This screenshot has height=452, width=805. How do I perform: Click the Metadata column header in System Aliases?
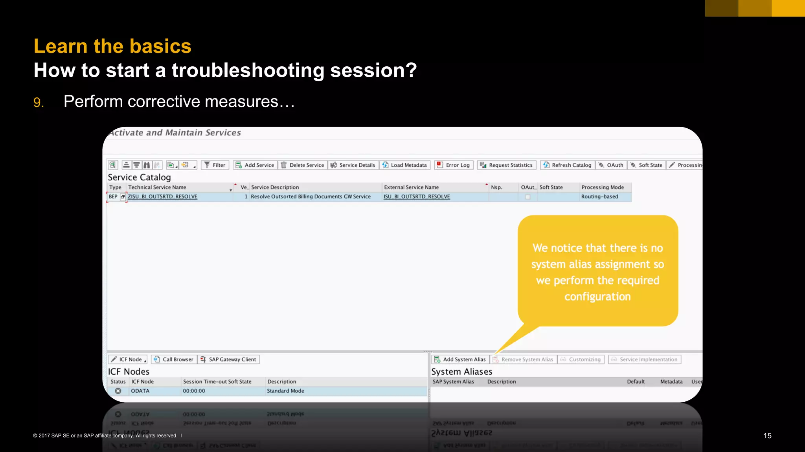tap(671, 381)
